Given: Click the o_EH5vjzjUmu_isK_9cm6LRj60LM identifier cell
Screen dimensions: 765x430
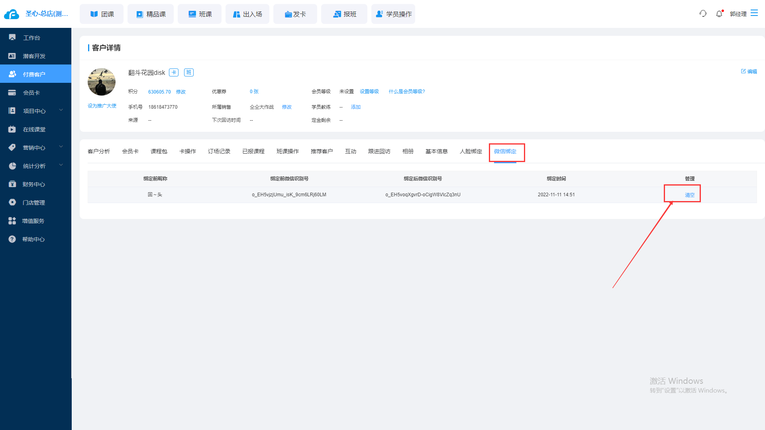Looking at the screenshot, I should (x=289, y=195).
